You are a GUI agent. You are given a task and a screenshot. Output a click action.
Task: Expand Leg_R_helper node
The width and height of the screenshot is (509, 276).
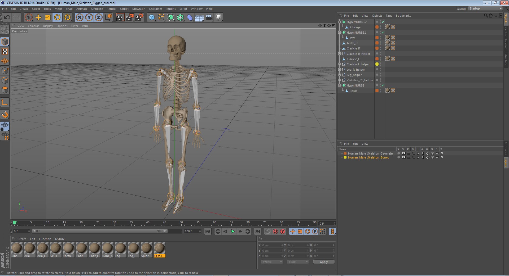pyautogui.click(x=339, y=70)
